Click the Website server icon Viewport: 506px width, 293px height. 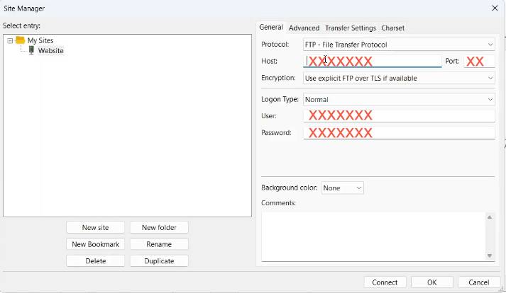tap(31, 50)
